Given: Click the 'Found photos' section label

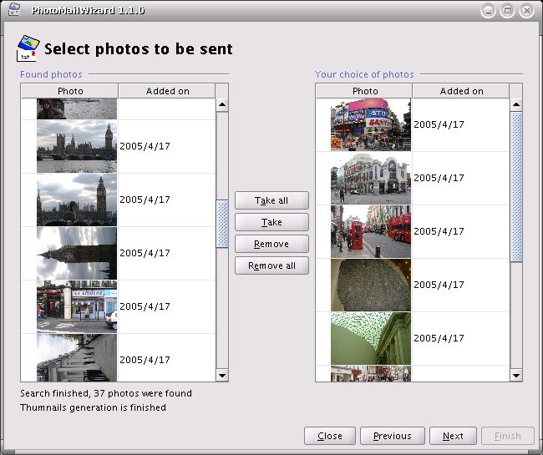Looking at the screenshot, I should click(x=51, y=74).
